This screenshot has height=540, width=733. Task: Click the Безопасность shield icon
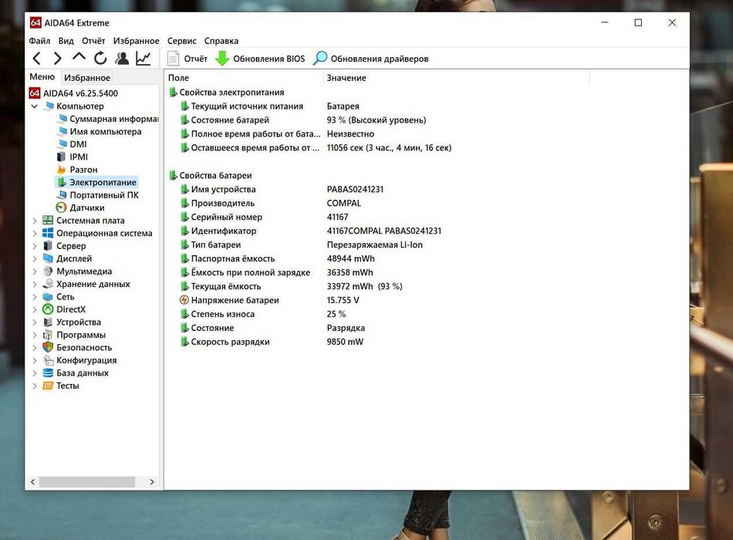[x=48, y=347]
